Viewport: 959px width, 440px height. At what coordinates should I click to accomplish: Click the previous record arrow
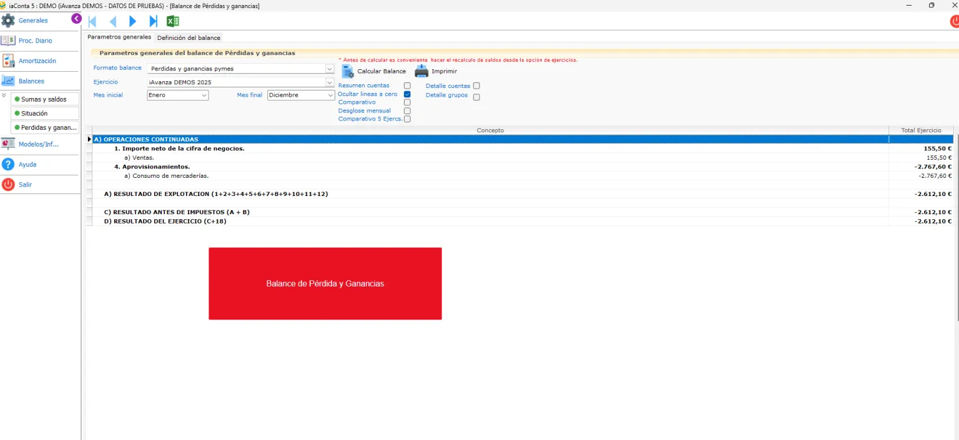113,21
